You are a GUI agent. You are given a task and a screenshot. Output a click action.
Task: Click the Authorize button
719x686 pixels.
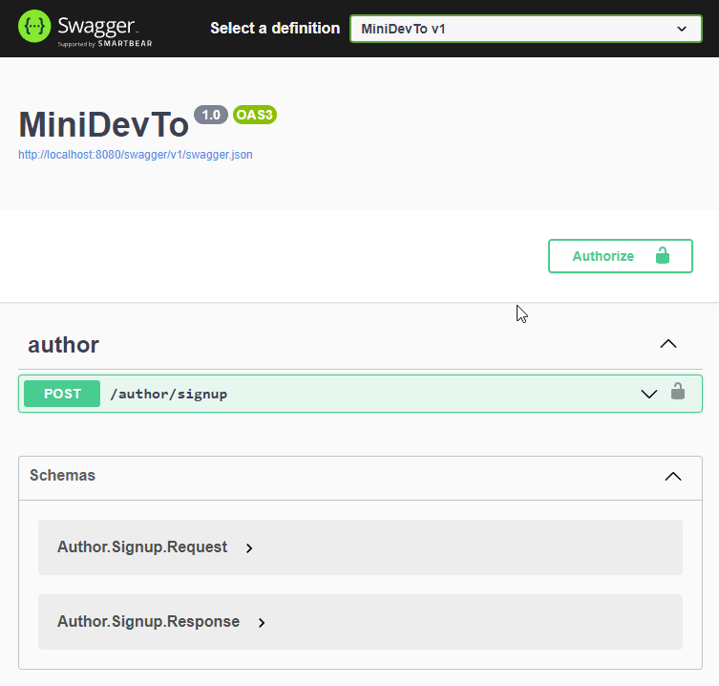pos(621,256)
